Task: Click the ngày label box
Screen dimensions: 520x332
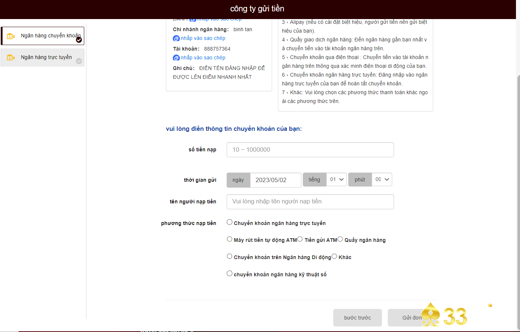Action: point(238,180)
